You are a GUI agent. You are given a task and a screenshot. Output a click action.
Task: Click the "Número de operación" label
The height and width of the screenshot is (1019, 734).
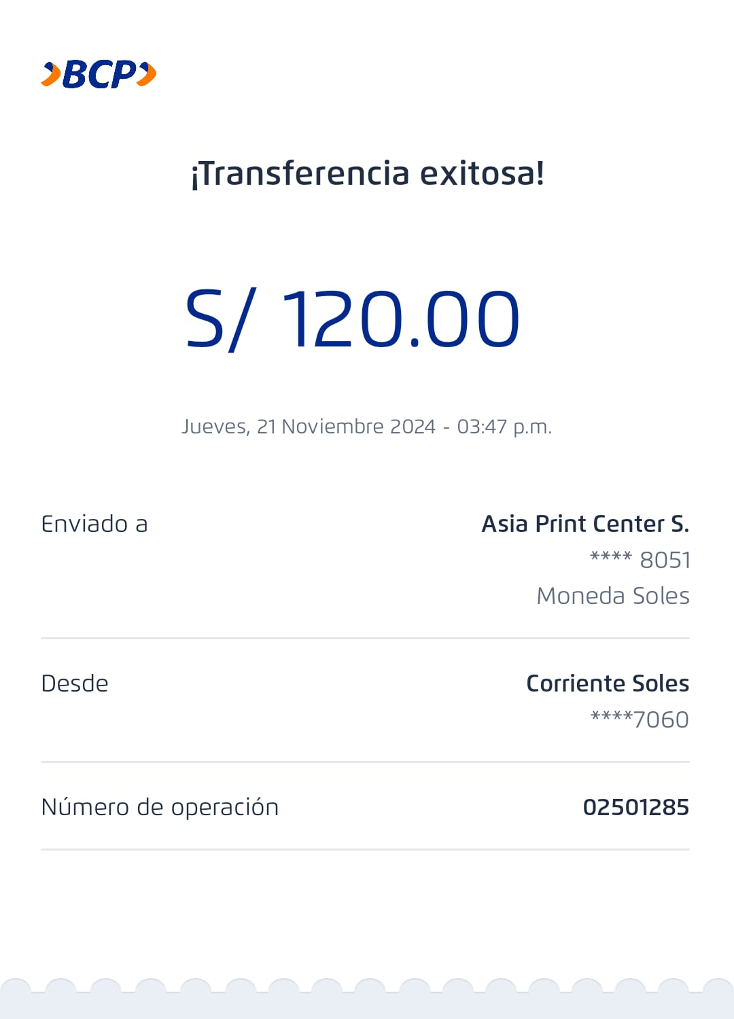point(160,807)
